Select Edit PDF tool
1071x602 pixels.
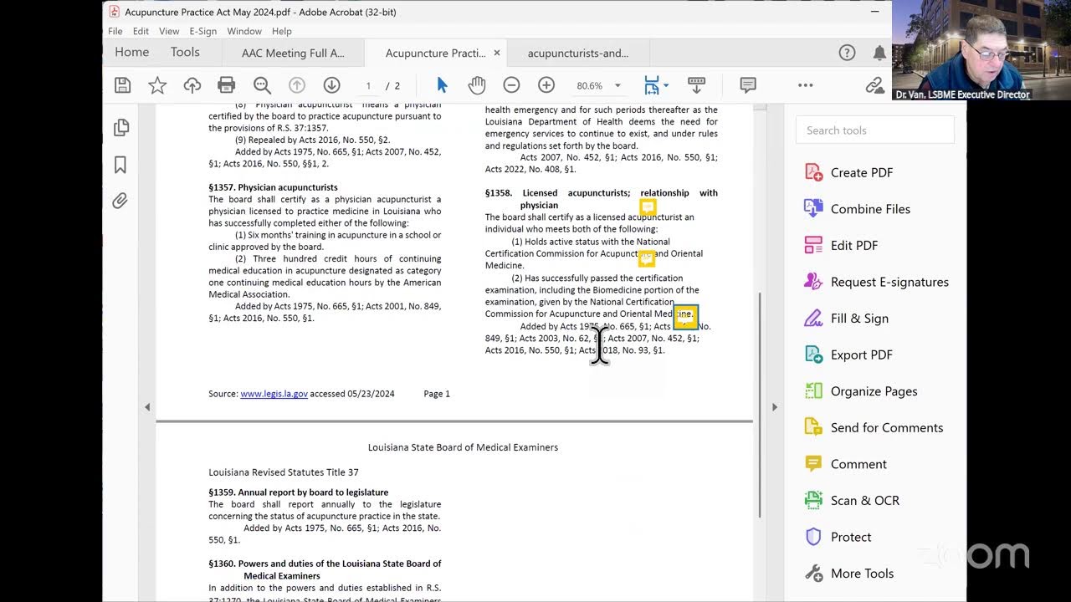(x=854, y=245)
